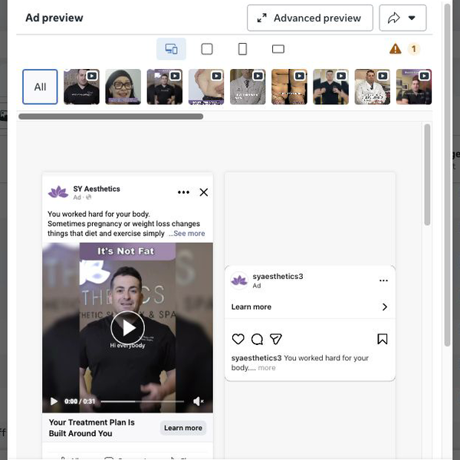Screen dimensions: 460x460
Task: Dismiss the Facebook ad with X
Action: click(x=204, y=192)
